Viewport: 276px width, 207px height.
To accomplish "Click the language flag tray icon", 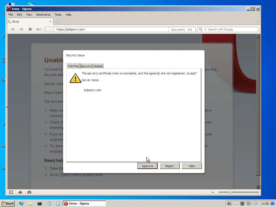I will click(x=229, y=204).
